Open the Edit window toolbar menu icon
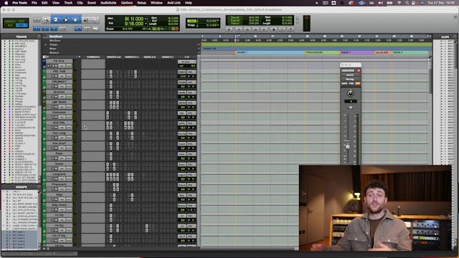 coord(455,17)
